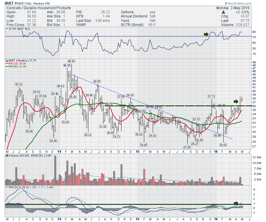Click the 28.90 price label
The height and width of the screenshot is (222, 266).
53,141
